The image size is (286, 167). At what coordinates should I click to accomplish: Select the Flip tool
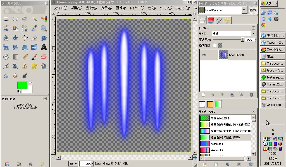pyautogui.click(x=34, y=47)
